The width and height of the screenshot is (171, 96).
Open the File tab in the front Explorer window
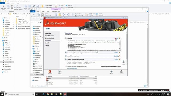click(x=33, y=11)
